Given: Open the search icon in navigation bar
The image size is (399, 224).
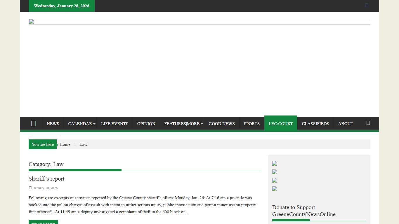Looking at the screenshot, I should coord(368,123).
